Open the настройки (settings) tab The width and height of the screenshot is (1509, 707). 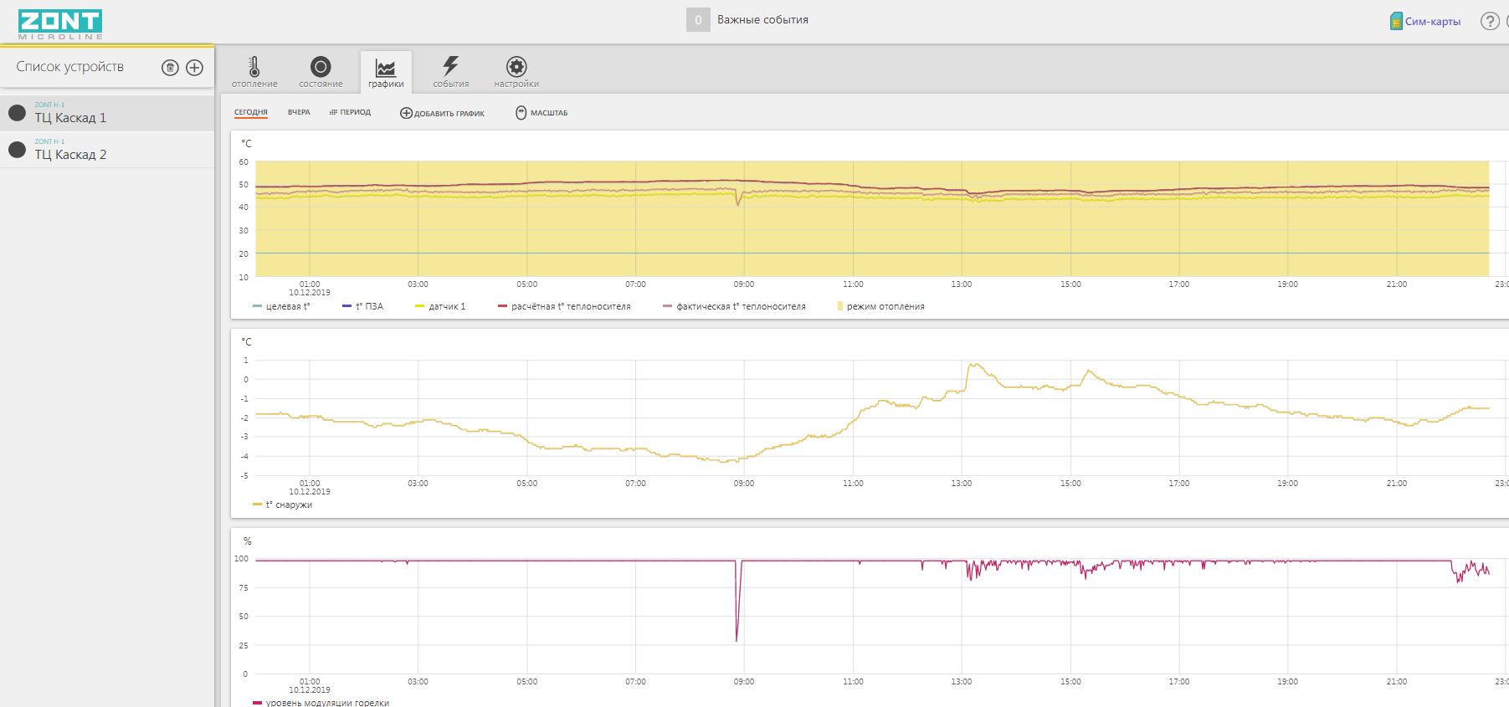point(516,72)
